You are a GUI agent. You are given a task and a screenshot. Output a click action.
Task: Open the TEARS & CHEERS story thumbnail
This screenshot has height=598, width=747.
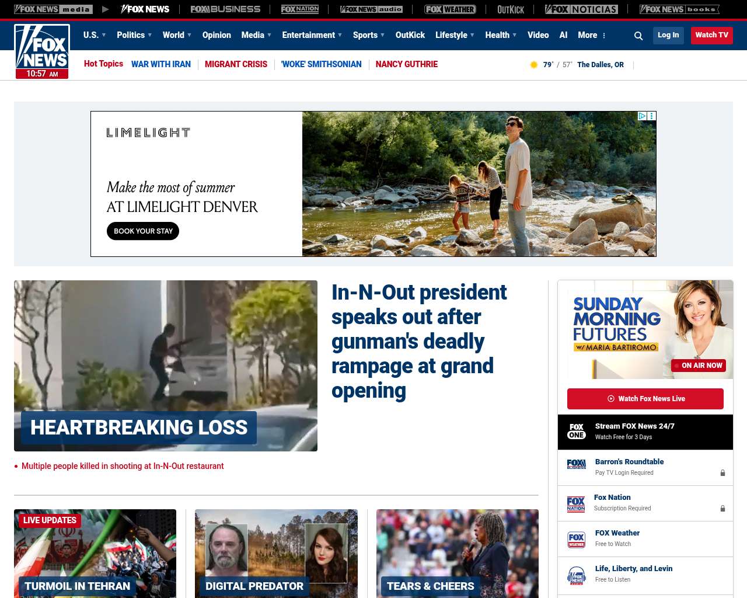click(458, 554)
